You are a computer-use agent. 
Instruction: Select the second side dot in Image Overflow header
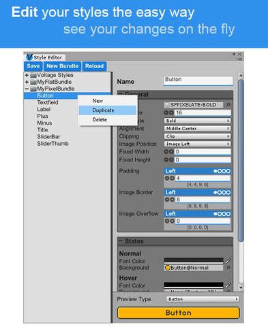tap(220, 214)
